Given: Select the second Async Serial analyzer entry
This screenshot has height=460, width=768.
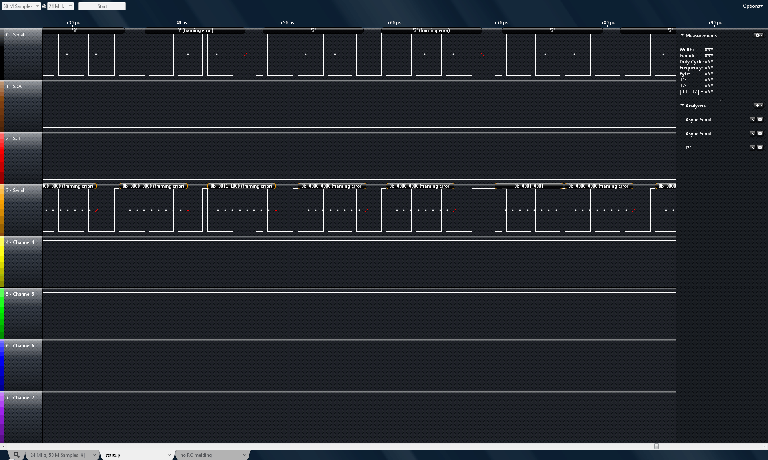Looking at the screenshot, I should (x=698, y=134).
